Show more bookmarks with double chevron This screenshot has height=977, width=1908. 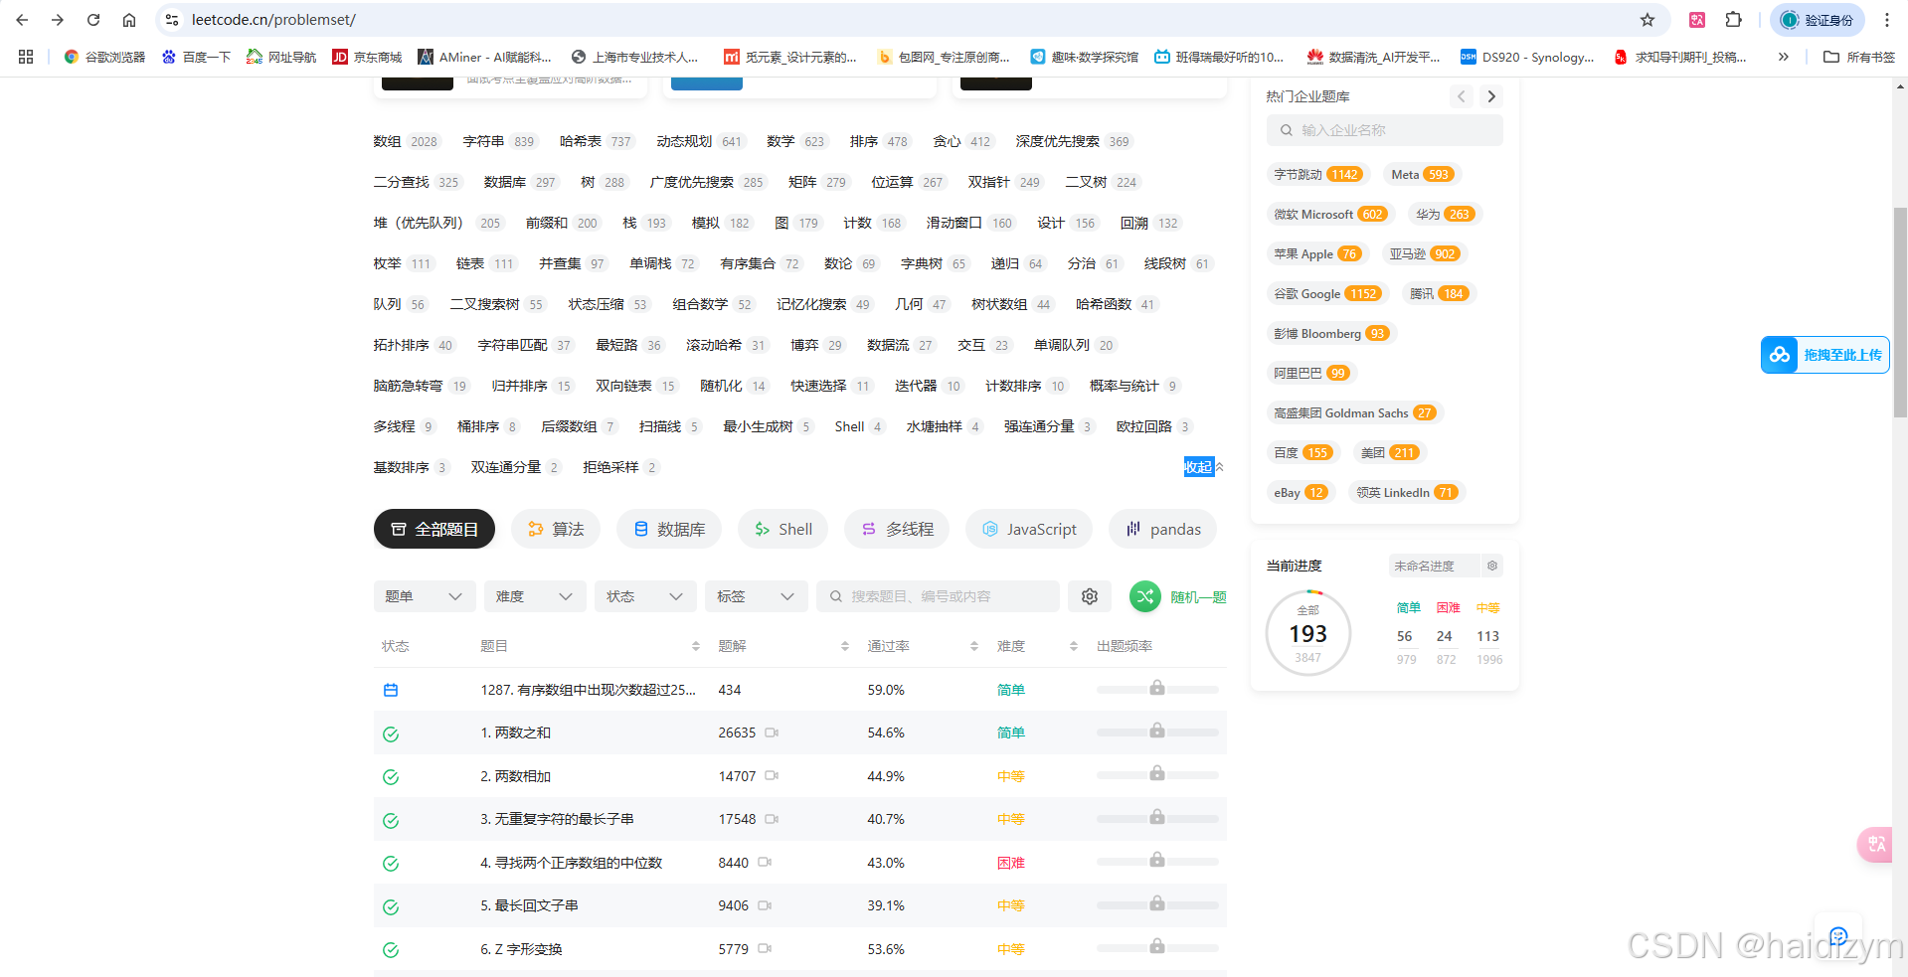(1784, 57)
